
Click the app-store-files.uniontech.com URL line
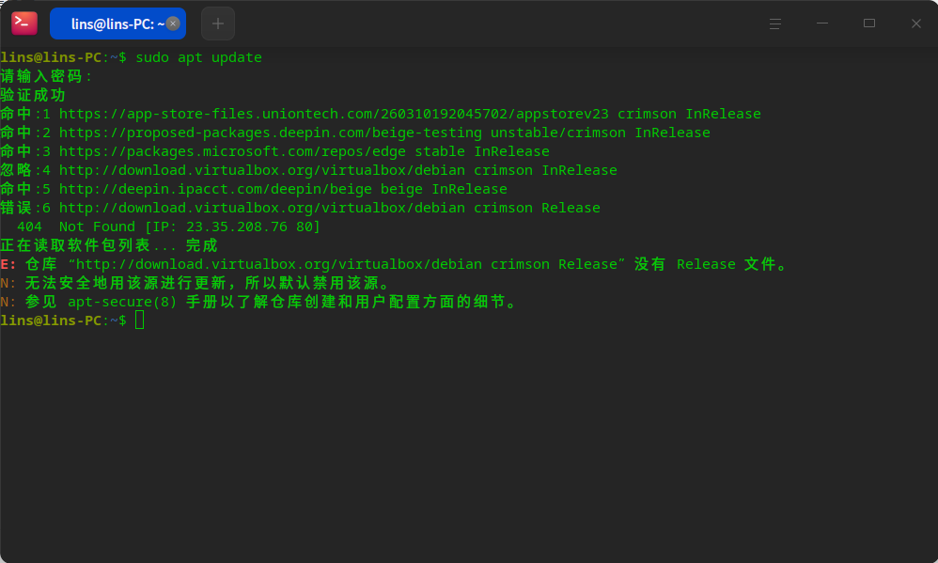click(x=381, y=114)
